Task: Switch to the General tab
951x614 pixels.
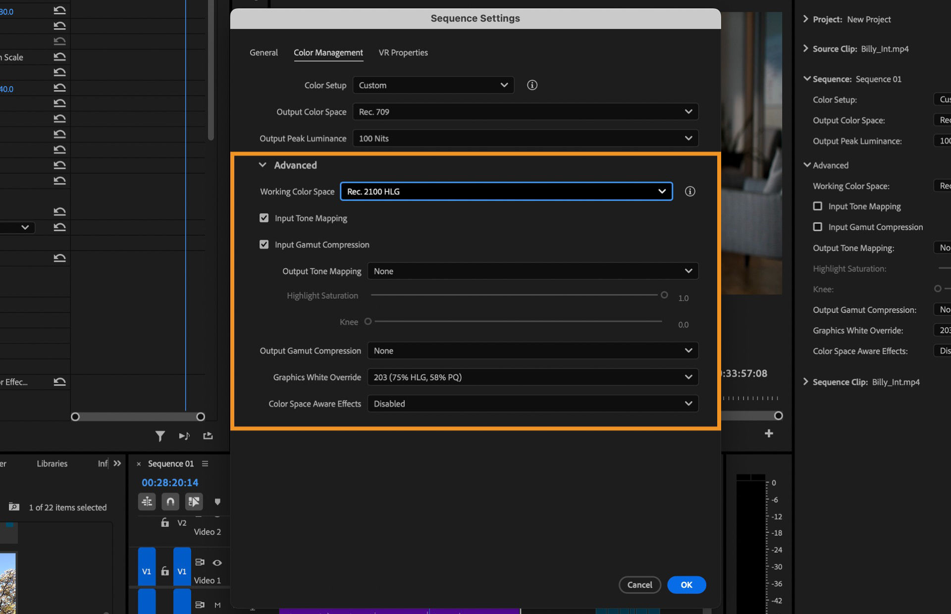Action: 264,52
